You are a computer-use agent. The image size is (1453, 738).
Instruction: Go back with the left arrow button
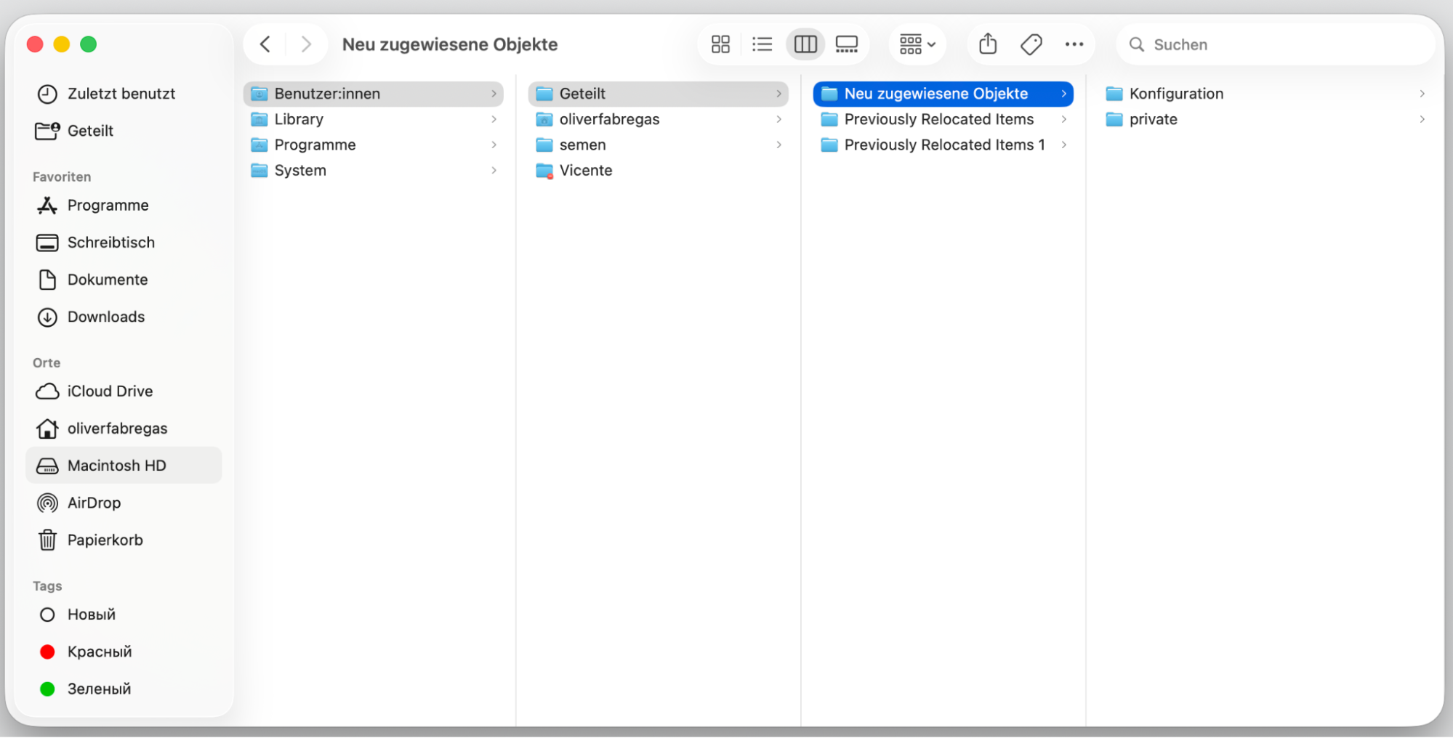point(265,44)
